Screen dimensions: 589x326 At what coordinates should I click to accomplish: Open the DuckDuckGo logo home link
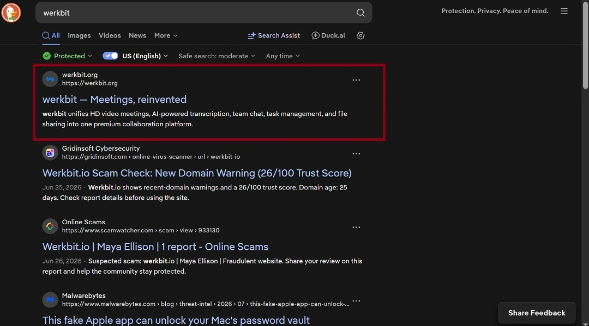[11, 13]
